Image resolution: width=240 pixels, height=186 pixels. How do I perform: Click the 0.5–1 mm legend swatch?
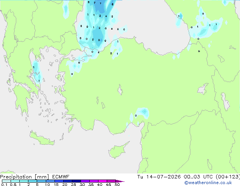coord(15,181)
